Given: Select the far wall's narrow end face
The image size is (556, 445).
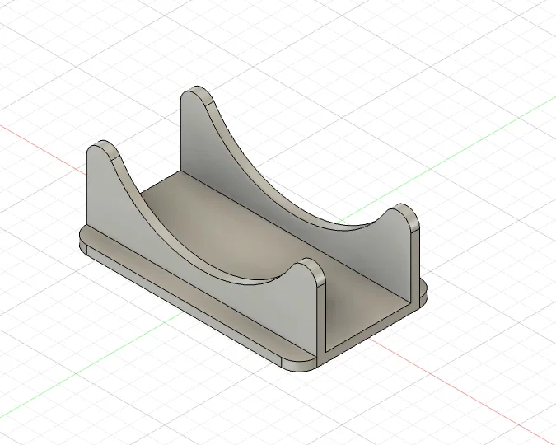Looking at the screenshot, I should tap(415, 265).
